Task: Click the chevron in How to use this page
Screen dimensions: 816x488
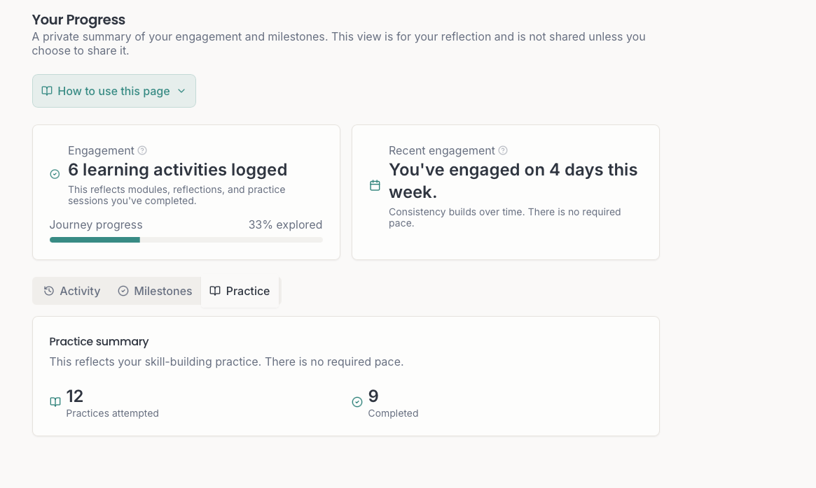Action: pyautogui.click(x=181, y=91)
